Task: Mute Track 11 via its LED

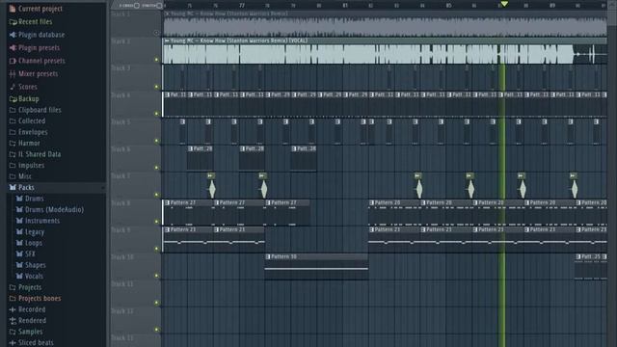Action: [x=156, y=303]
